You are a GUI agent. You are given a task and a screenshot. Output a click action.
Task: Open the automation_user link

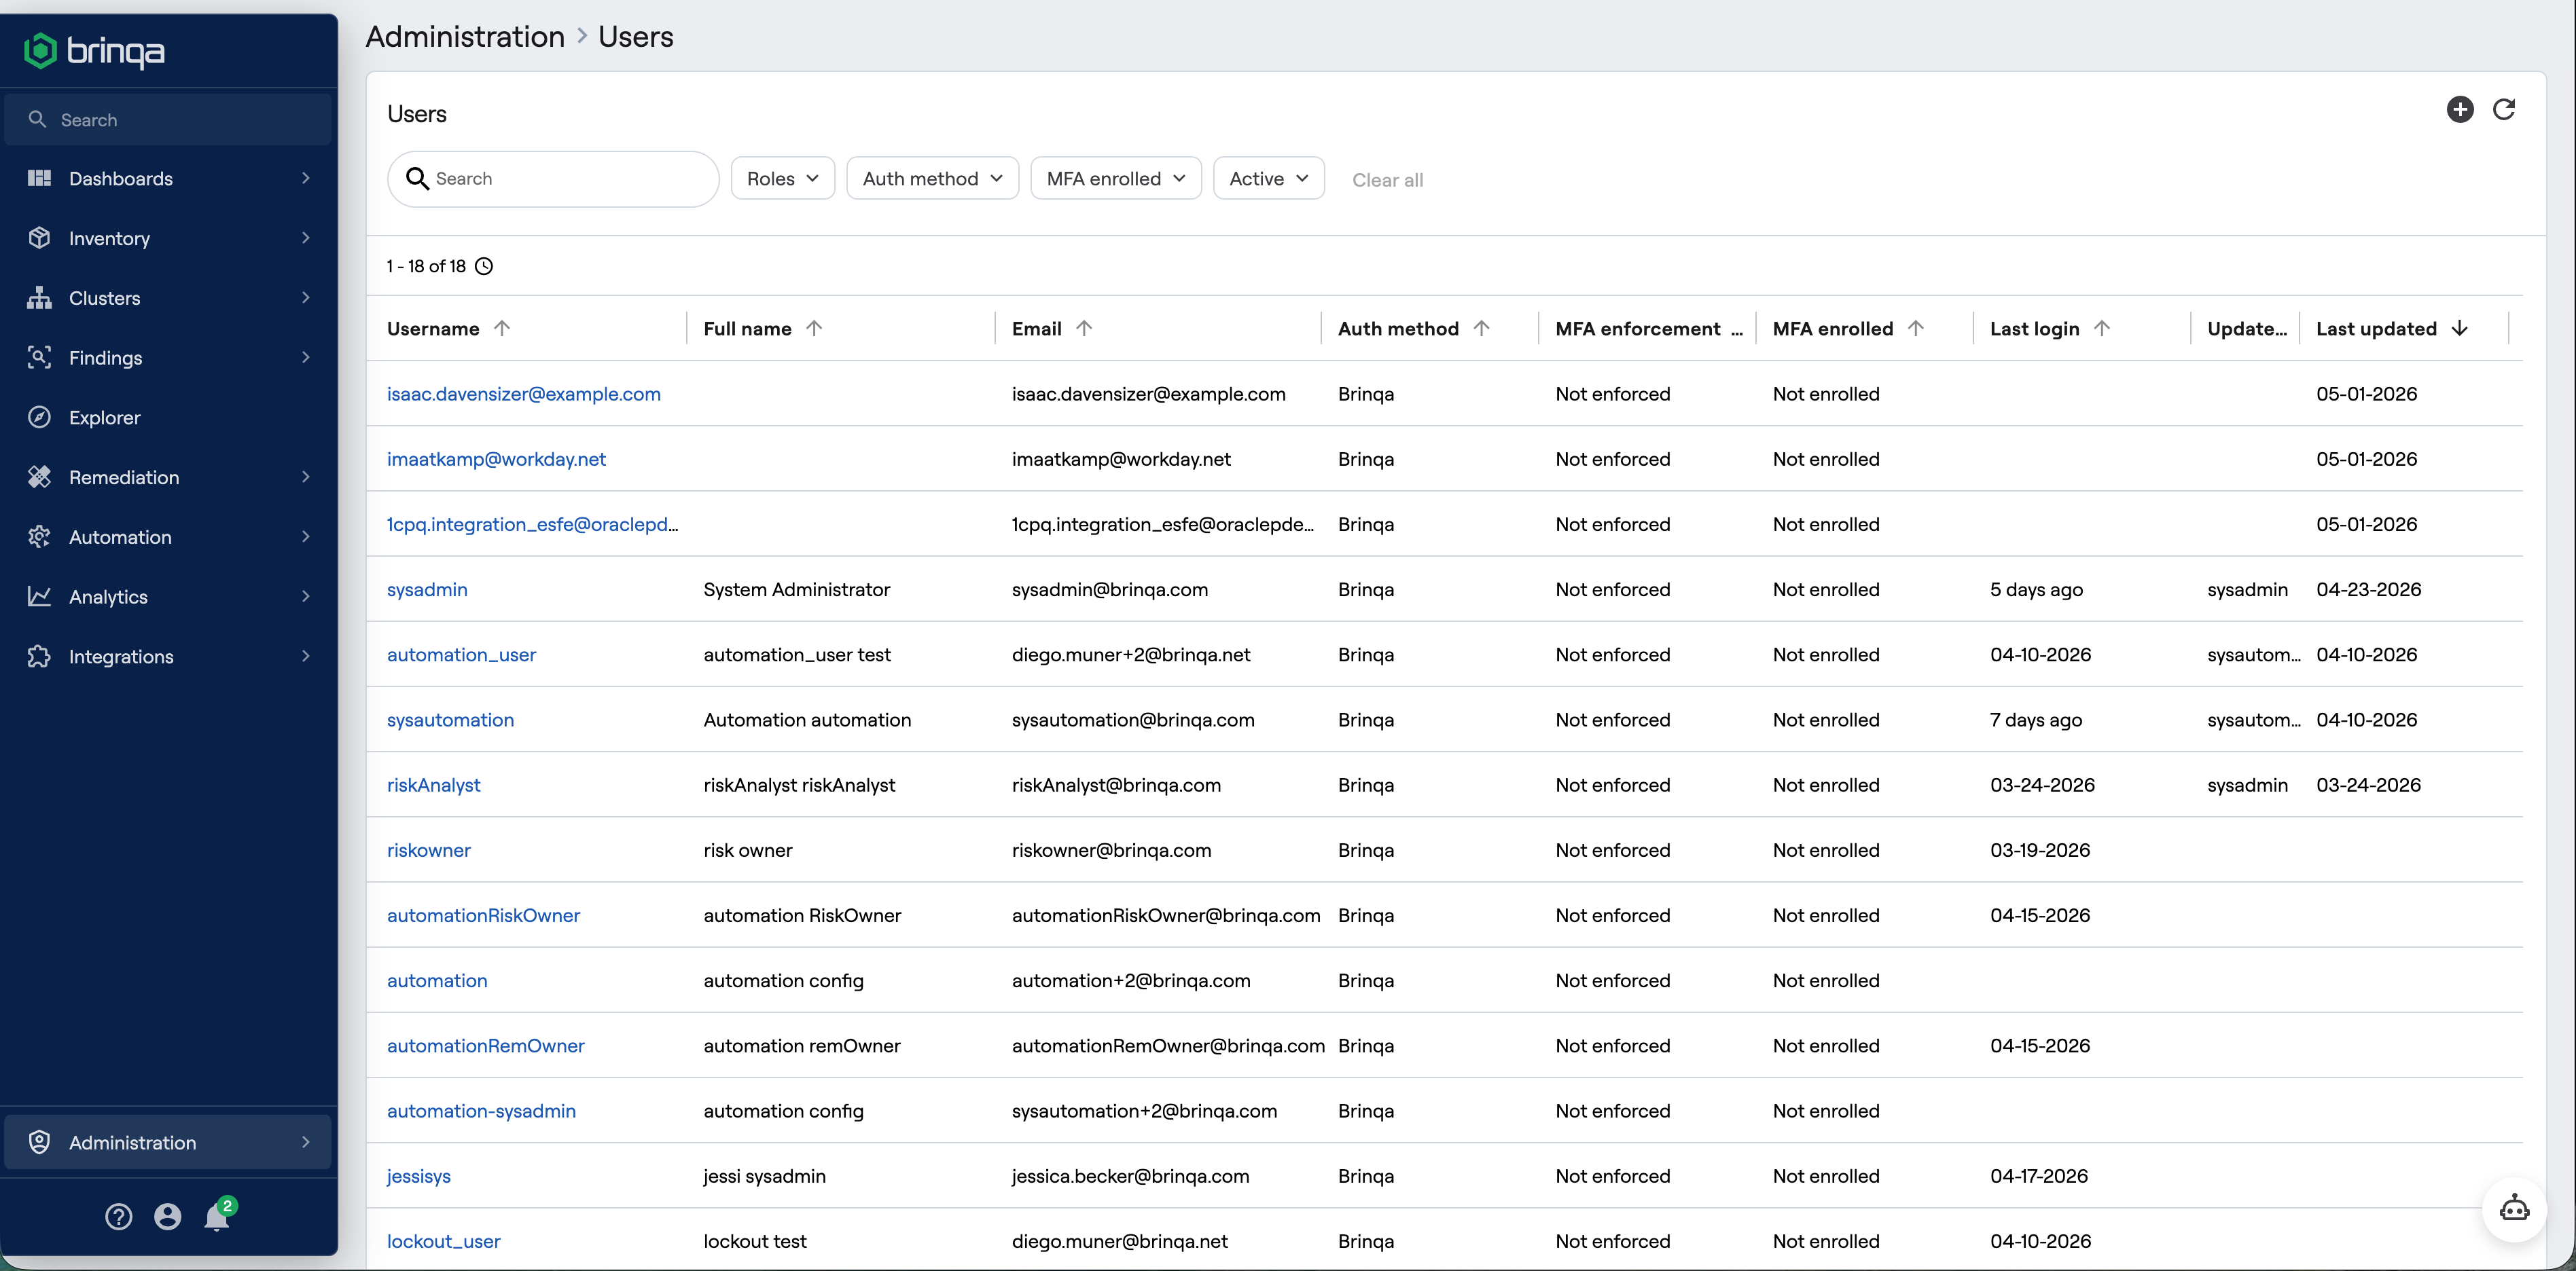pos(461,655)
